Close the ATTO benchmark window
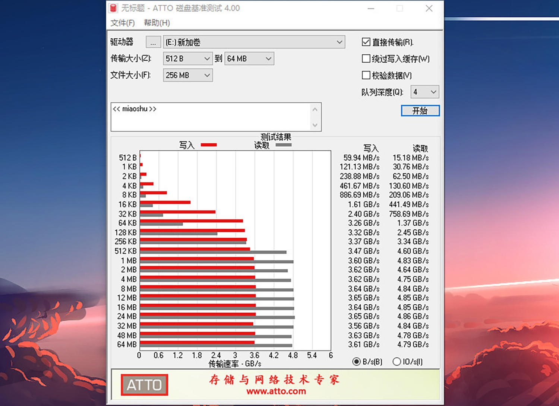The height and width of the screenshot is (406, 559). click(x=429, y=8)
